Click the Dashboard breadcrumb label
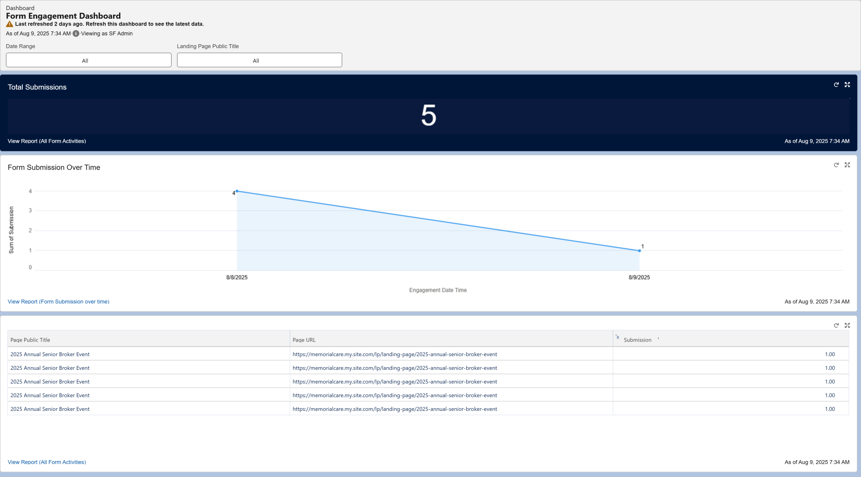 [20, 8]
